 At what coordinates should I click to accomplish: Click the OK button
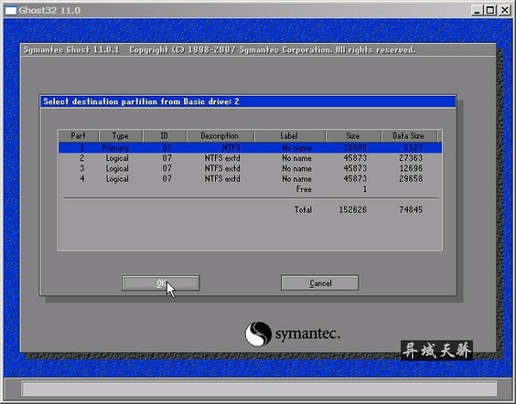tap(161, 283)
